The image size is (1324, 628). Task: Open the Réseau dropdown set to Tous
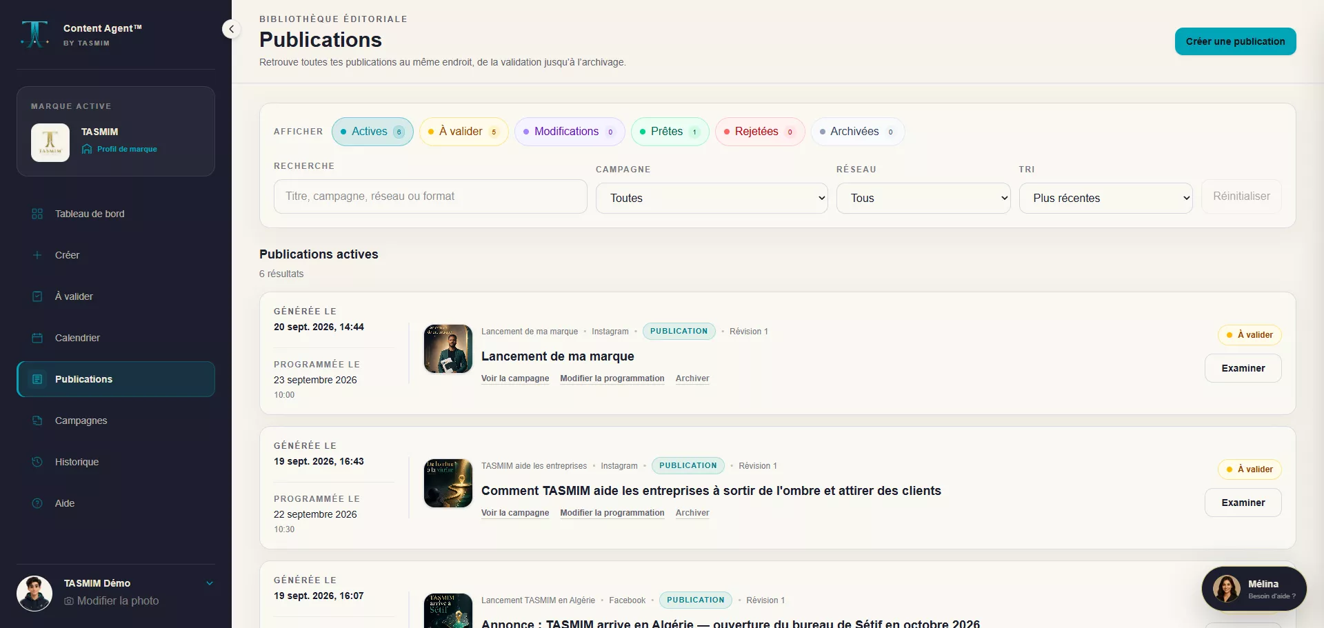coord(923,198)
